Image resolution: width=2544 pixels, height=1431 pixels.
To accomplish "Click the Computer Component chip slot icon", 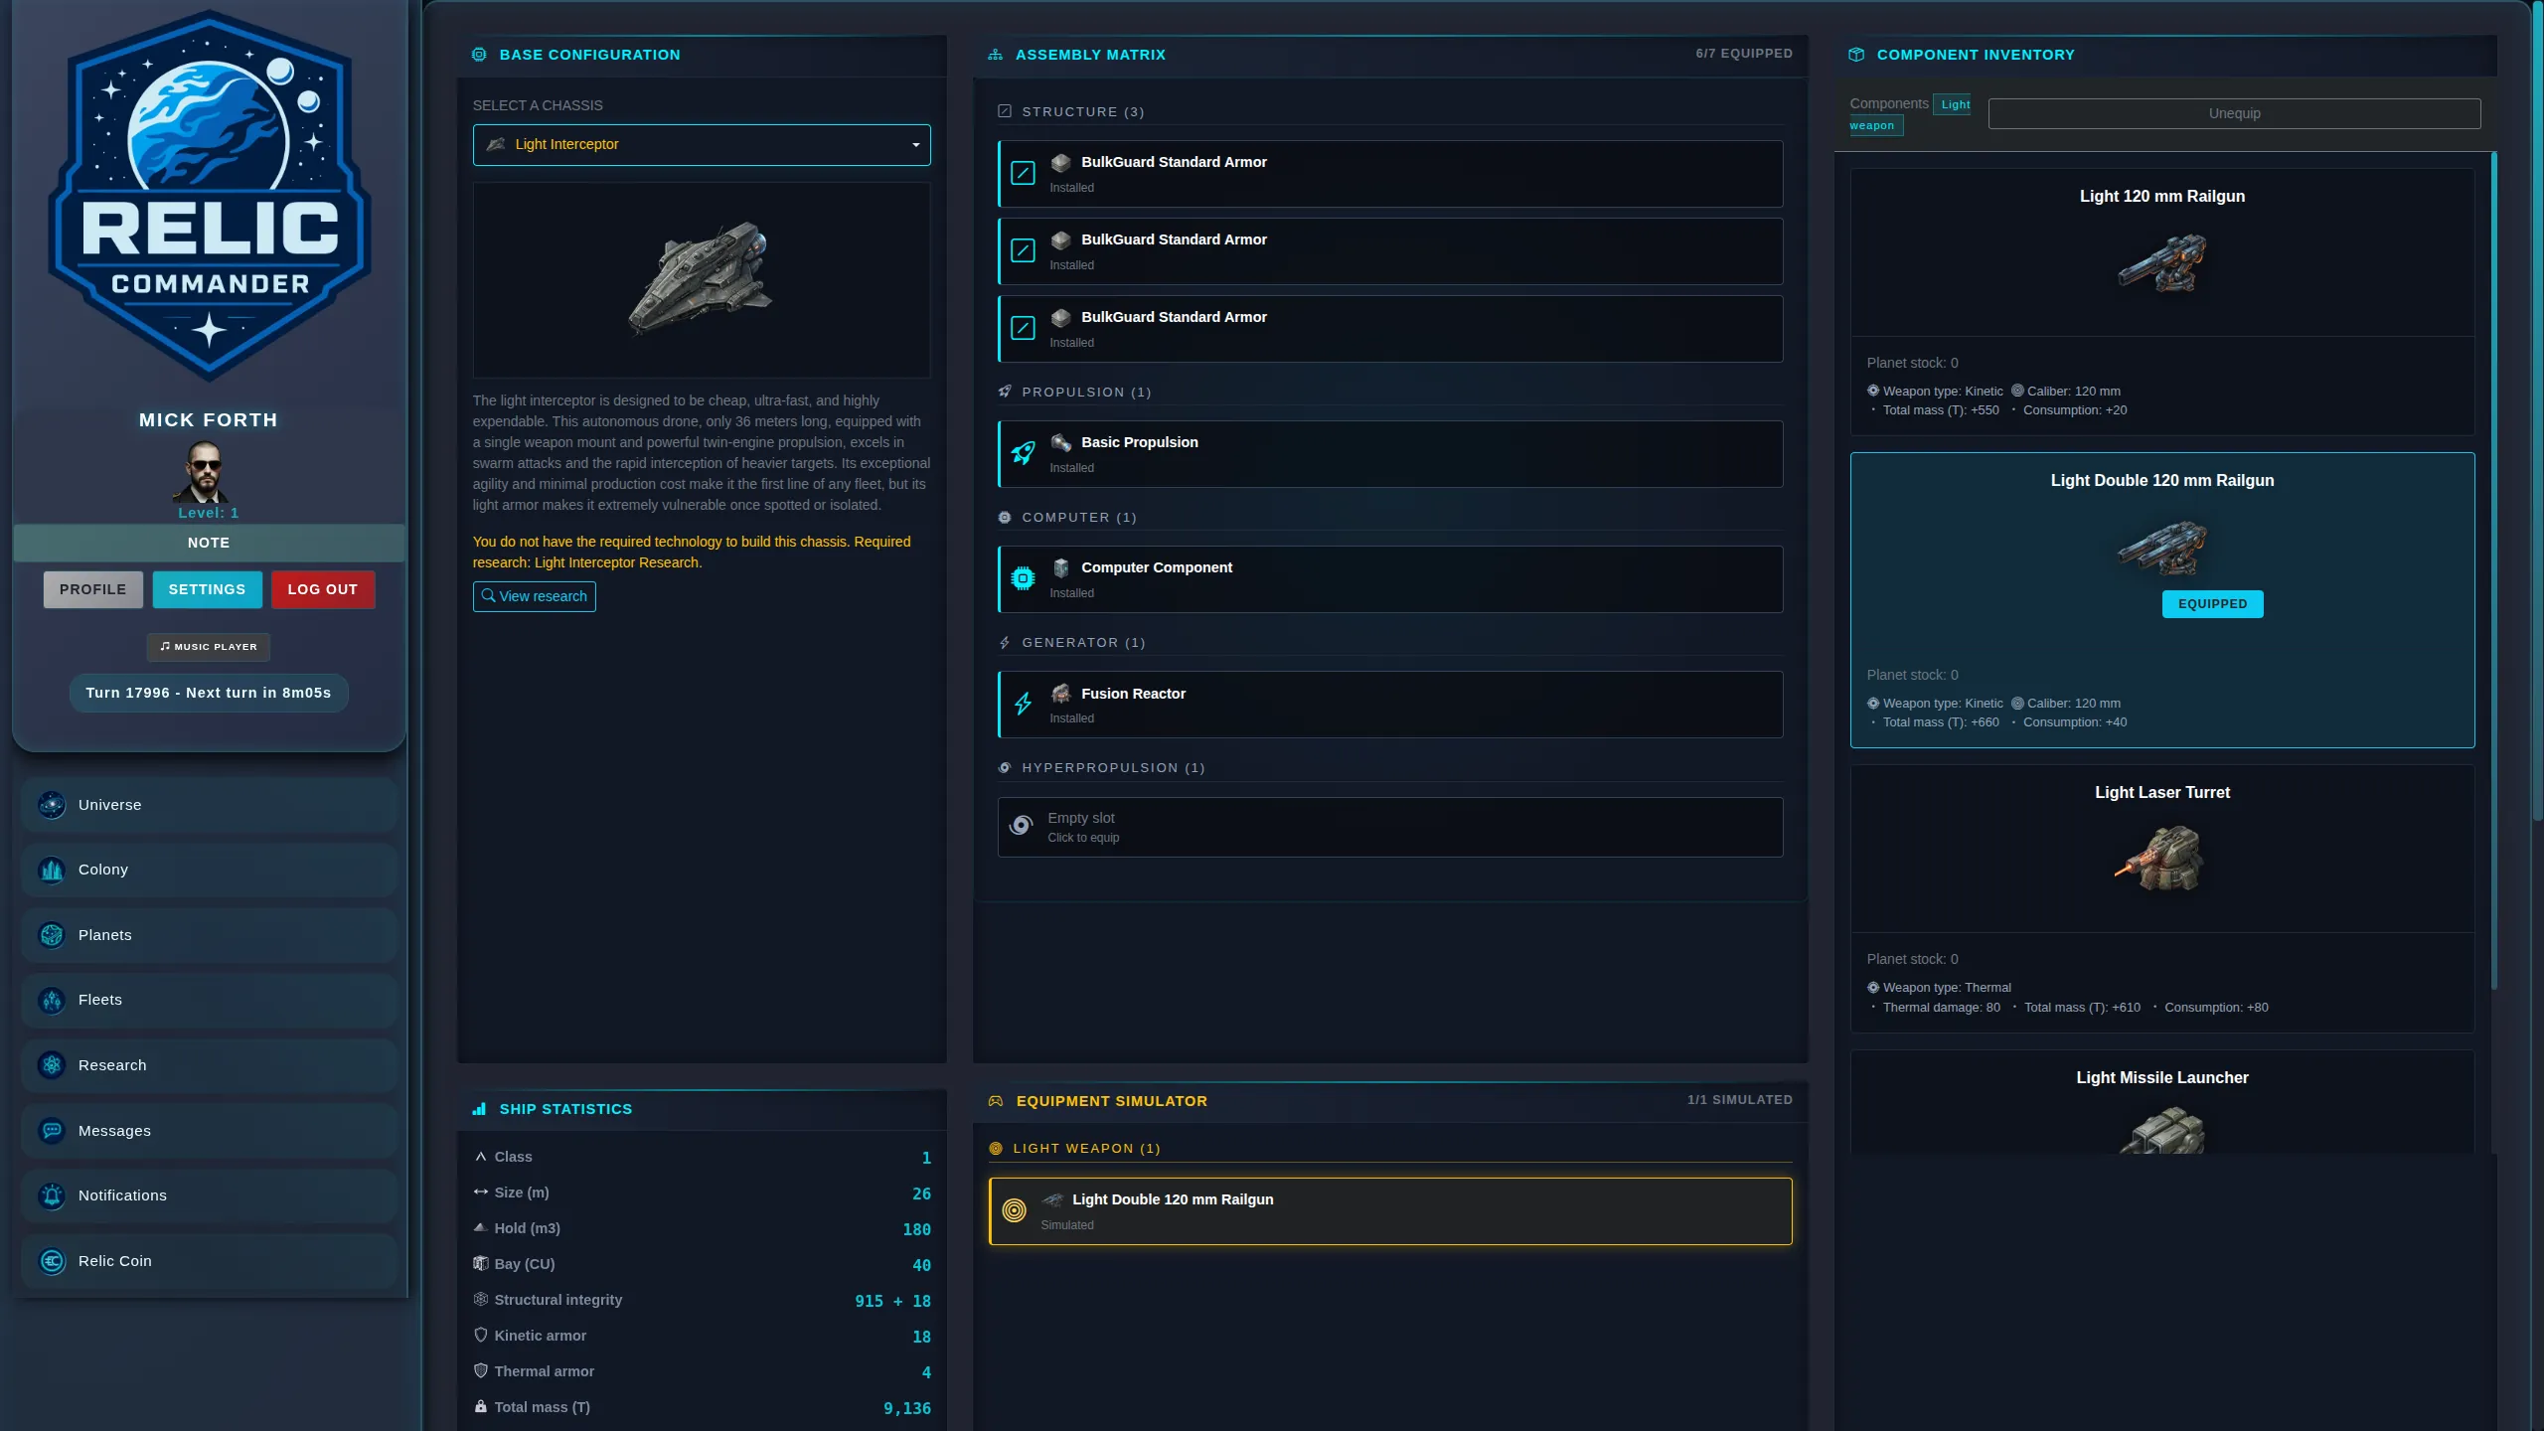I will (x=1023, y=578).
